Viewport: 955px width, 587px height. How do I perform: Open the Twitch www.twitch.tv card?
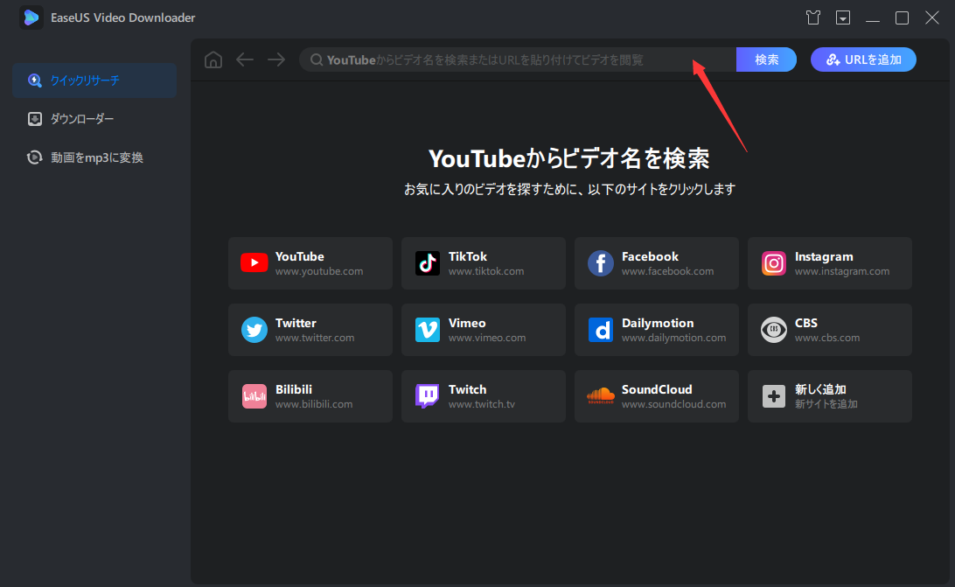click(483, 395)
